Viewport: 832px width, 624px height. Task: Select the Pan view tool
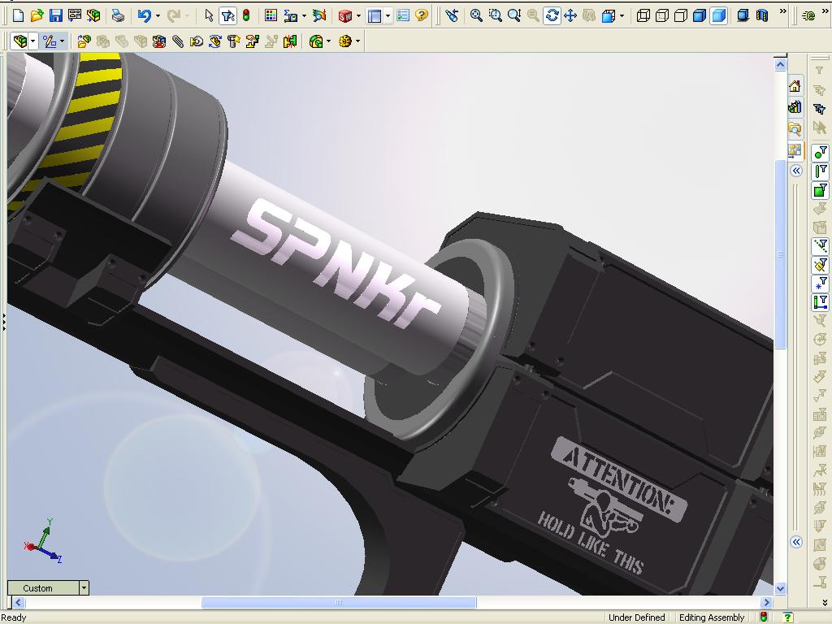click(570, 15)
